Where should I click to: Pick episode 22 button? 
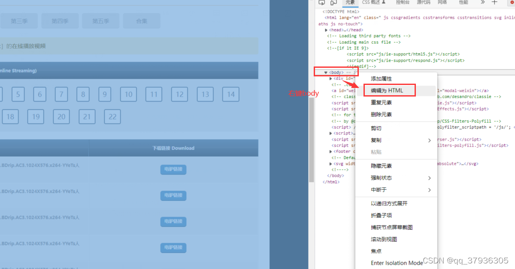(112, 117)
